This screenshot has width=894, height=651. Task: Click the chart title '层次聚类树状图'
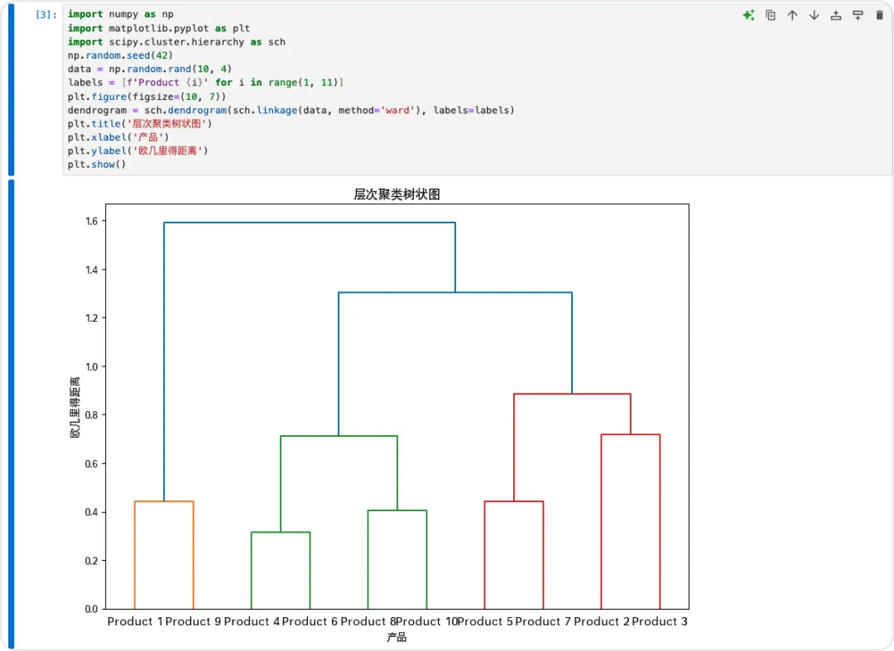397,194
